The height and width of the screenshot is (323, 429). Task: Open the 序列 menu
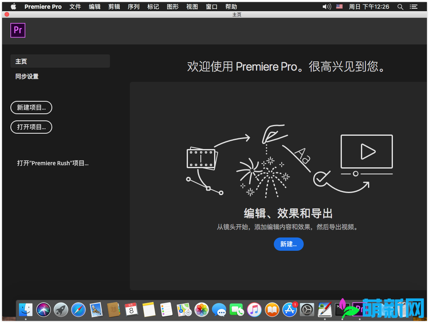134,7
